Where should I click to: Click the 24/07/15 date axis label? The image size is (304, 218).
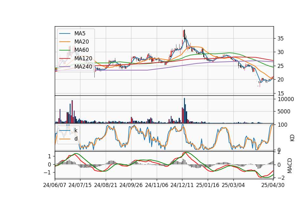[80, 185]
